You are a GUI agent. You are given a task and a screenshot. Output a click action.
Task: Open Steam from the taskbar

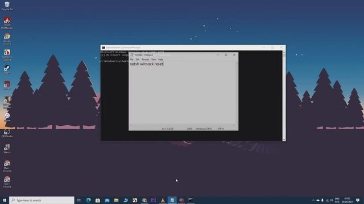[x=126, y=200]
